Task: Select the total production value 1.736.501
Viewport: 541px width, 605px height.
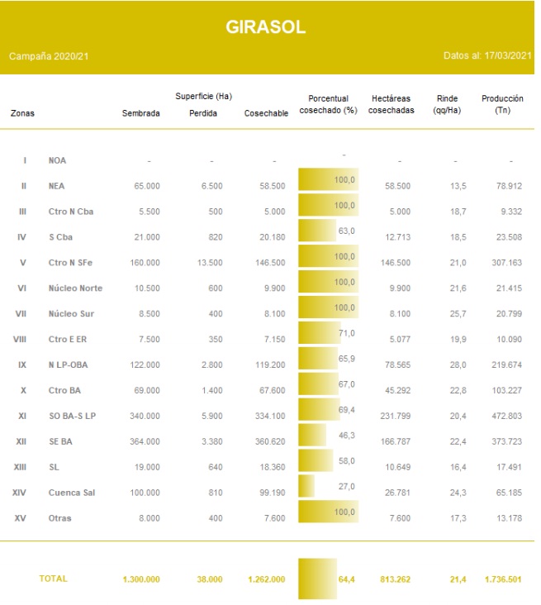Action: (502, 579)
